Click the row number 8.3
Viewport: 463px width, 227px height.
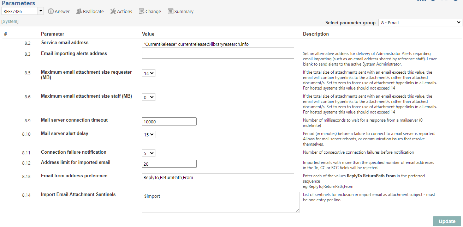tap(27, 54)
